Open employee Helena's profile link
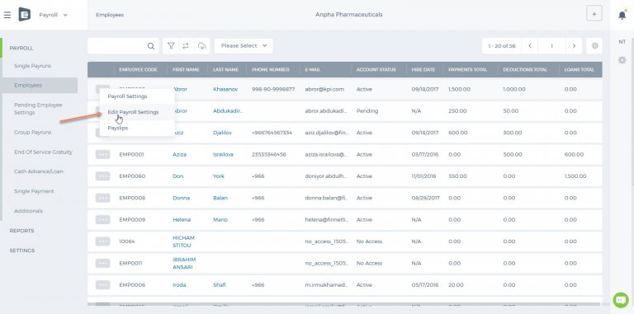Image resolution: width=634 pixels, height=314 pixels. click(x=182, y=220)
